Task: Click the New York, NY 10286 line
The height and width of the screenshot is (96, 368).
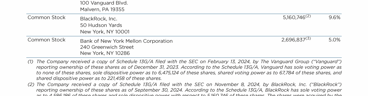Action: click(105, 53)
